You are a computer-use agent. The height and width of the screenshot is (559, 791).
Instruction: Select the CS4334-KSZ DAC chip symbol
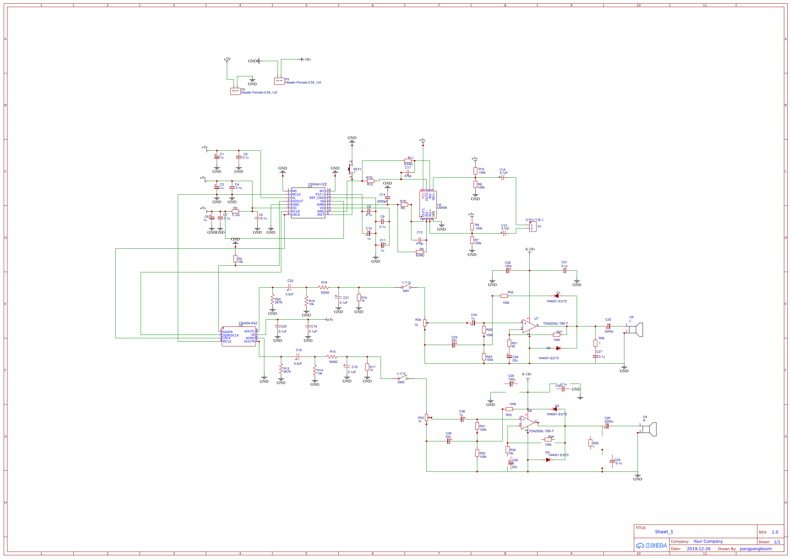pyautogui.click(x=238, y=337)
